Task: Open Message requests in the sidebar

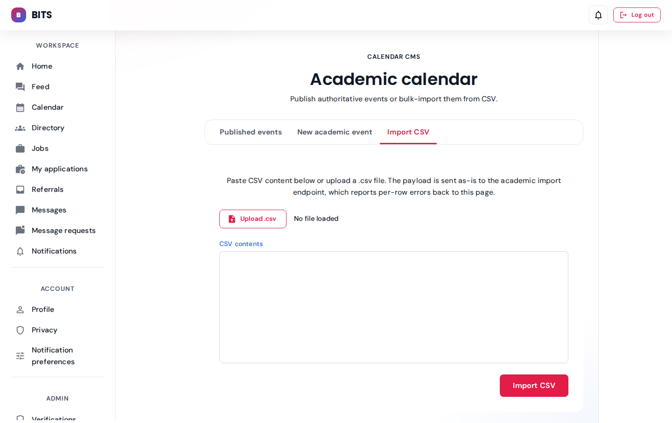Action: 63,231
